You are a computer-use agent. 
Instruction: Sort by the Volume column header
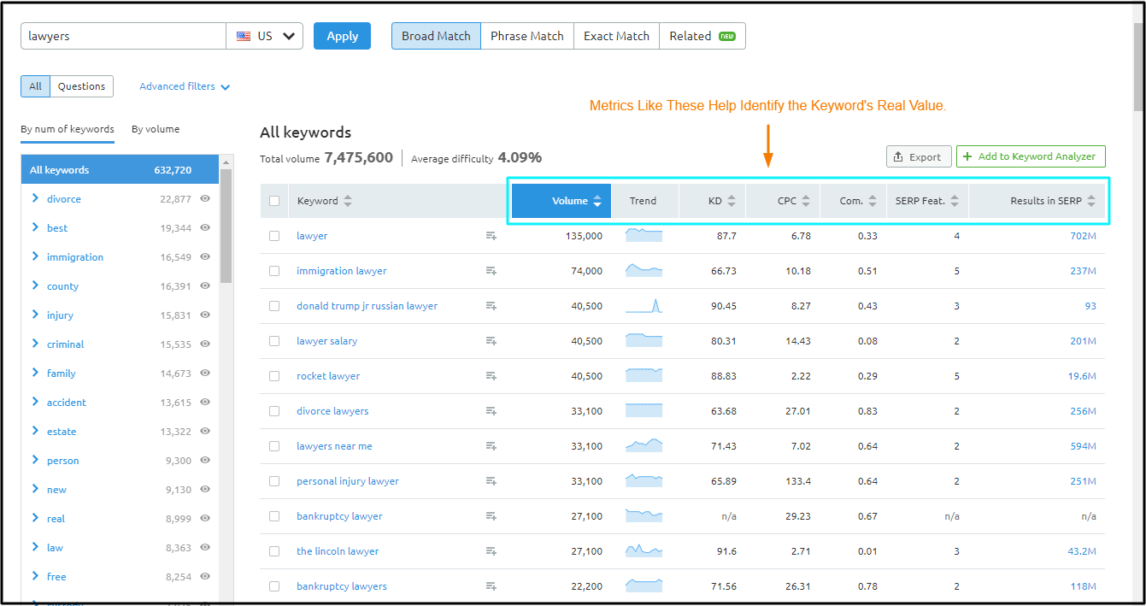561,201
